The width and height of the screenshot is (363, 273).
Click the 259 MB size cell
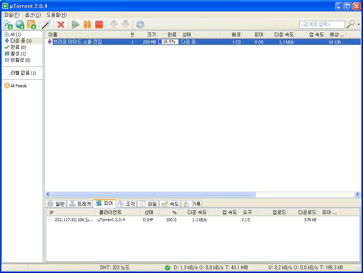(149, 42)
